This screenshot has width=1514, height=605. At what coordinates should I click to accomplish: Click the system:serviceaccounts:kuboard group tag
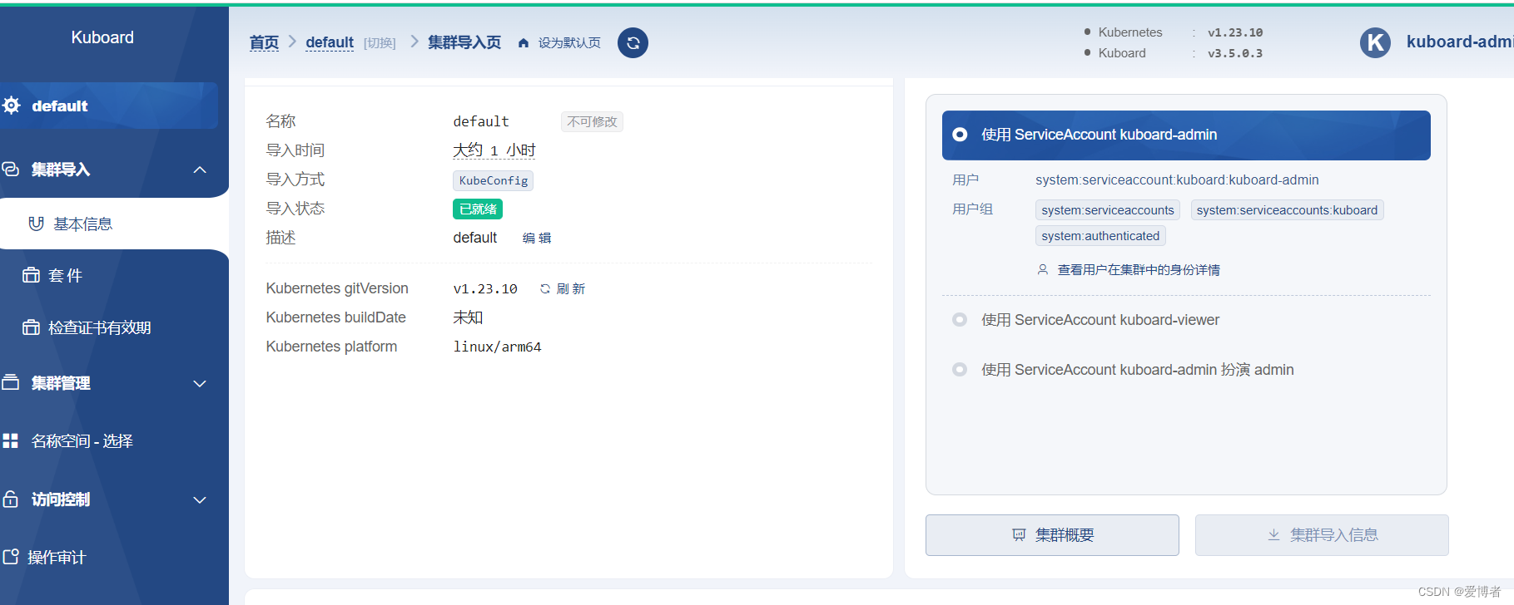pyautogui.click(x=1287, y=210)
